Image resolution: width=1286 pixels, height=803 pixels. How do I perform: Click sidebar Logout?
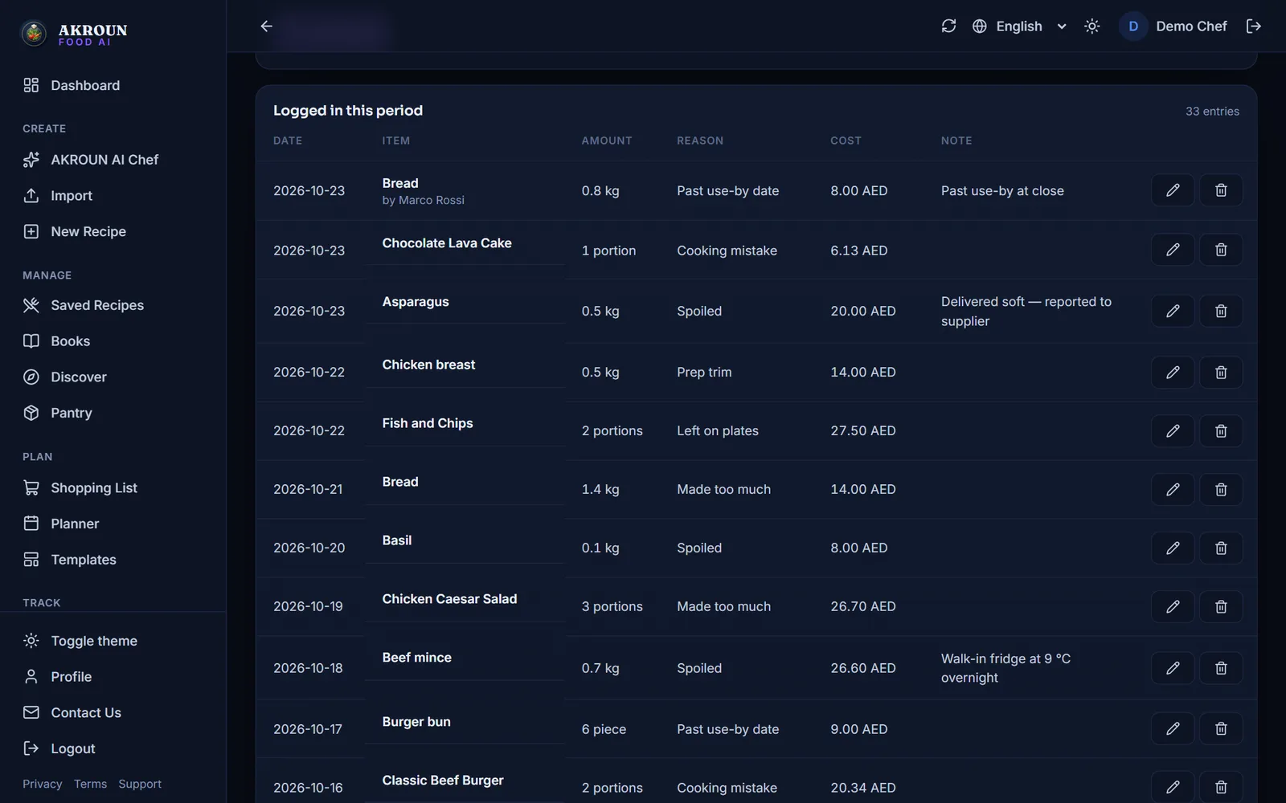[113, 748]
